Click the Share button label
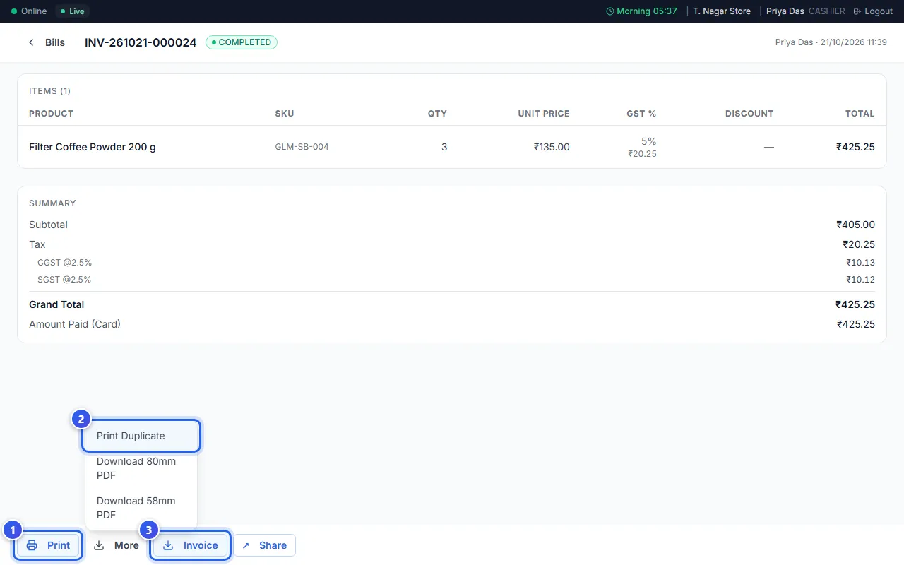Image resolution: width=904 pixels, height=565 pixels. (273, 545)
